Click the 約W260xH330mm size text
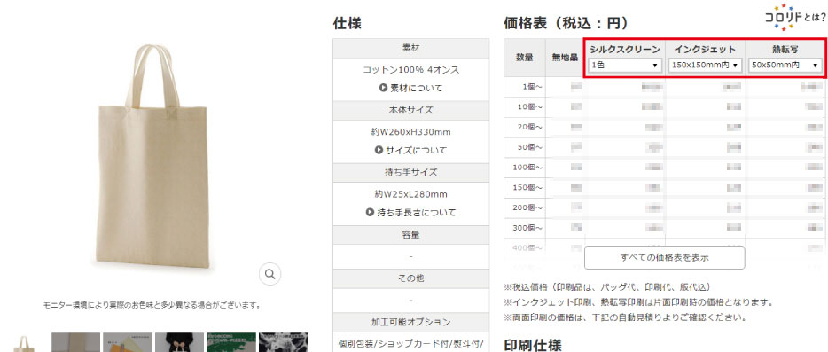 tap(410, 131)
